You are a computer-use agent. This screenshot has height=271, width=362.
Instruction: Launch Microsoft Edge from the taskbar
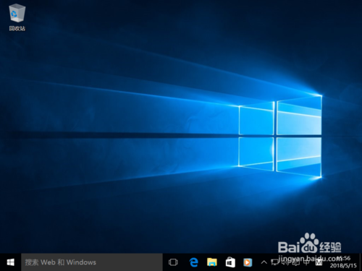[193, 262]
